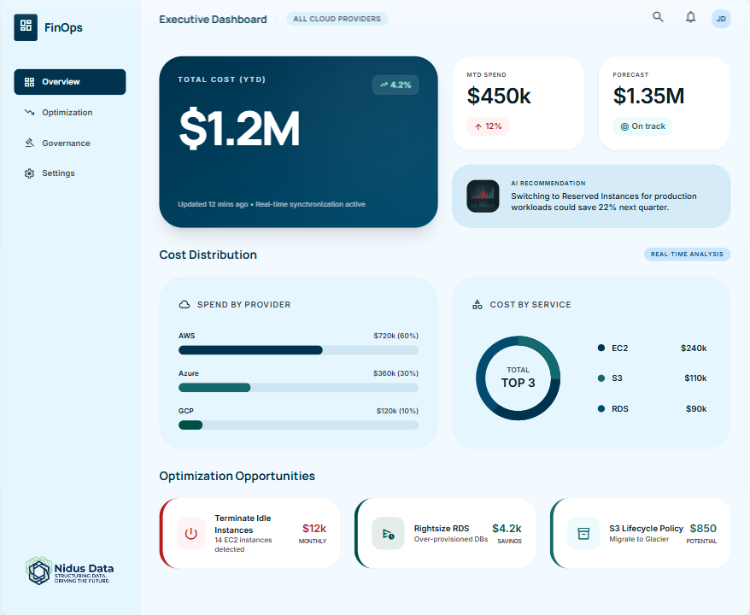
Task: Click '14 EC2 instances detected' text
Action: [243, 545]
